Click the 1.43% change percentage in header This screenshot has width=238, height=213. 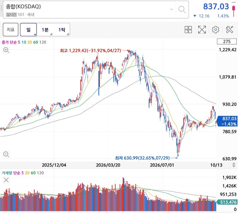pyautogui.click(x=223, y=16)
